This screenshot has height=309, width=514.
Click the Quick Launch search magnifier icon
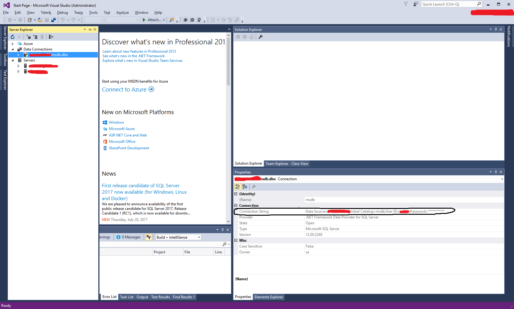479,4
